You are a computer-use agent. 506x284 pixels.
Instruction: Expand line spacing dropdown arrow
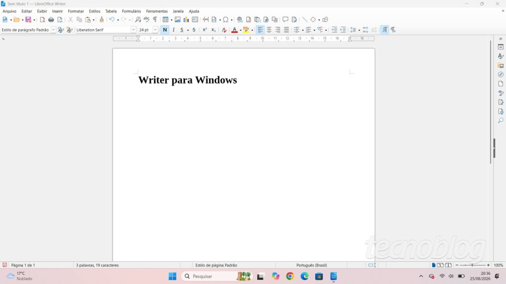(359, 30)
